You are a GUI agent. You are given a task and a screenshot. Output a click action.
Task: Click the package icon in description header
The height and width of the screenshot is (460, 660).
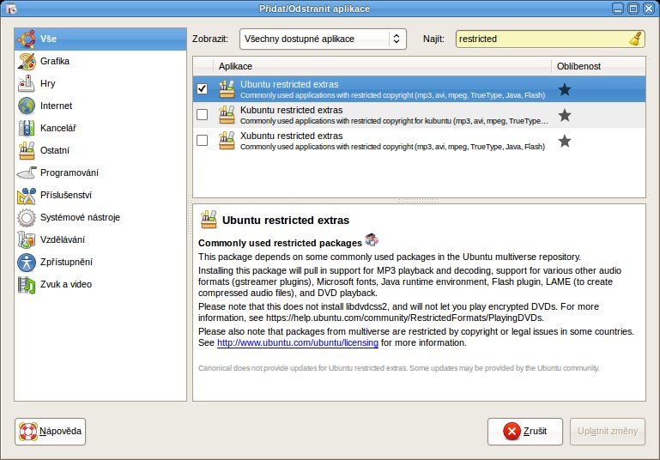pos(209,220)
